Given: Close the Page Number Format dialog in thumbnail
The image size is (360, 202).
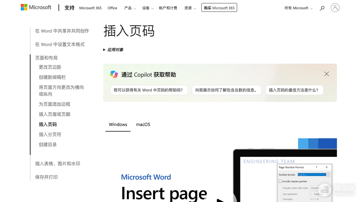Looking at the screenshot, I should tap(327, 167).
